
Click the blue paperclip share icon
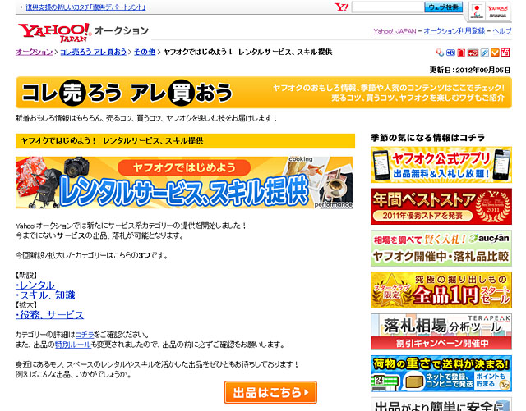point(484,53)
